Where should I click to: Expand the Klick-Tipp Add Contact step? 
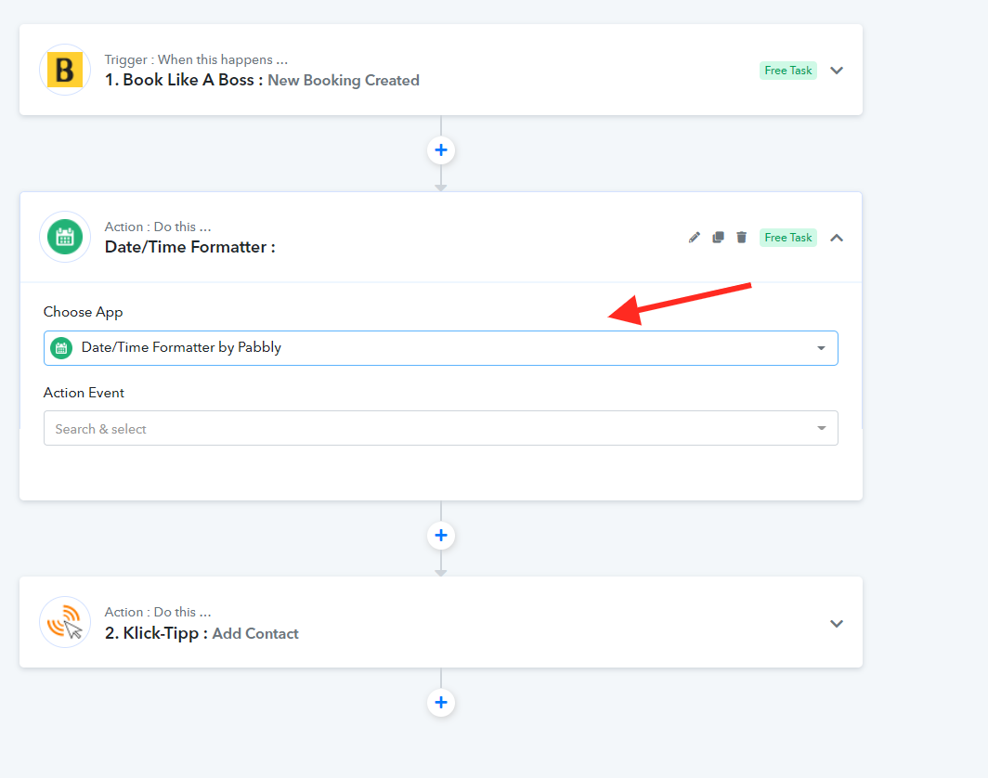tap(837, 624)
